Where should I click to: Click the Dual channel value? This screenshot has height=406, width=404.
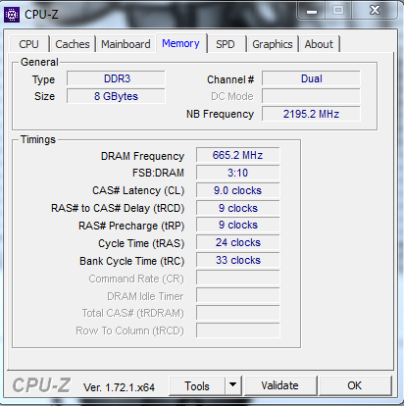311,78
